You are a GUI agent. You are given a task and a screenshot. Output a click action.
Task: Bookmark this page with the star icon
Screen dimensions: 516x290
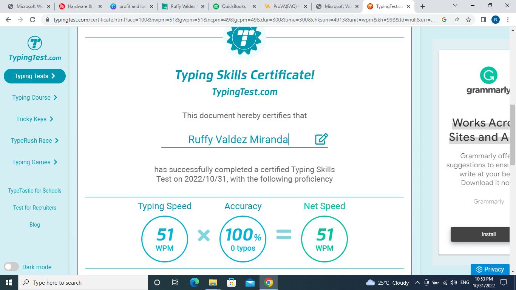click(468, 20)
